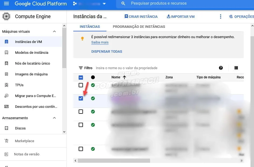Check the first instance row checkbox
Viewport: 254px width, 167px height.
pos(81,85)
